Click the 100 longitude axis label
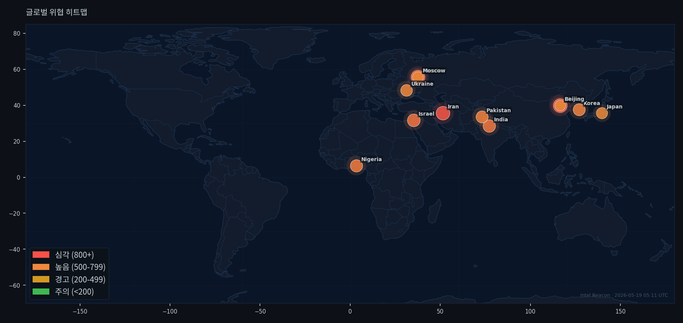 pyautogui.click(x=530, y=312)
